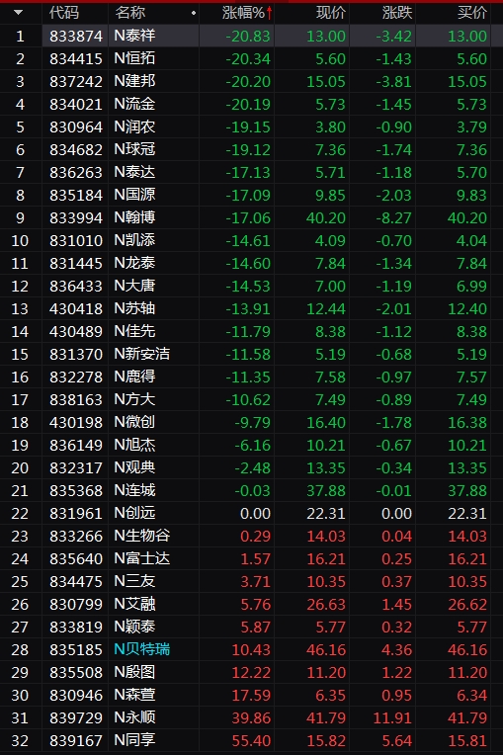The image size is (503, 755).
Task: Select the stock N颖泰
Action: coord(134,627)
